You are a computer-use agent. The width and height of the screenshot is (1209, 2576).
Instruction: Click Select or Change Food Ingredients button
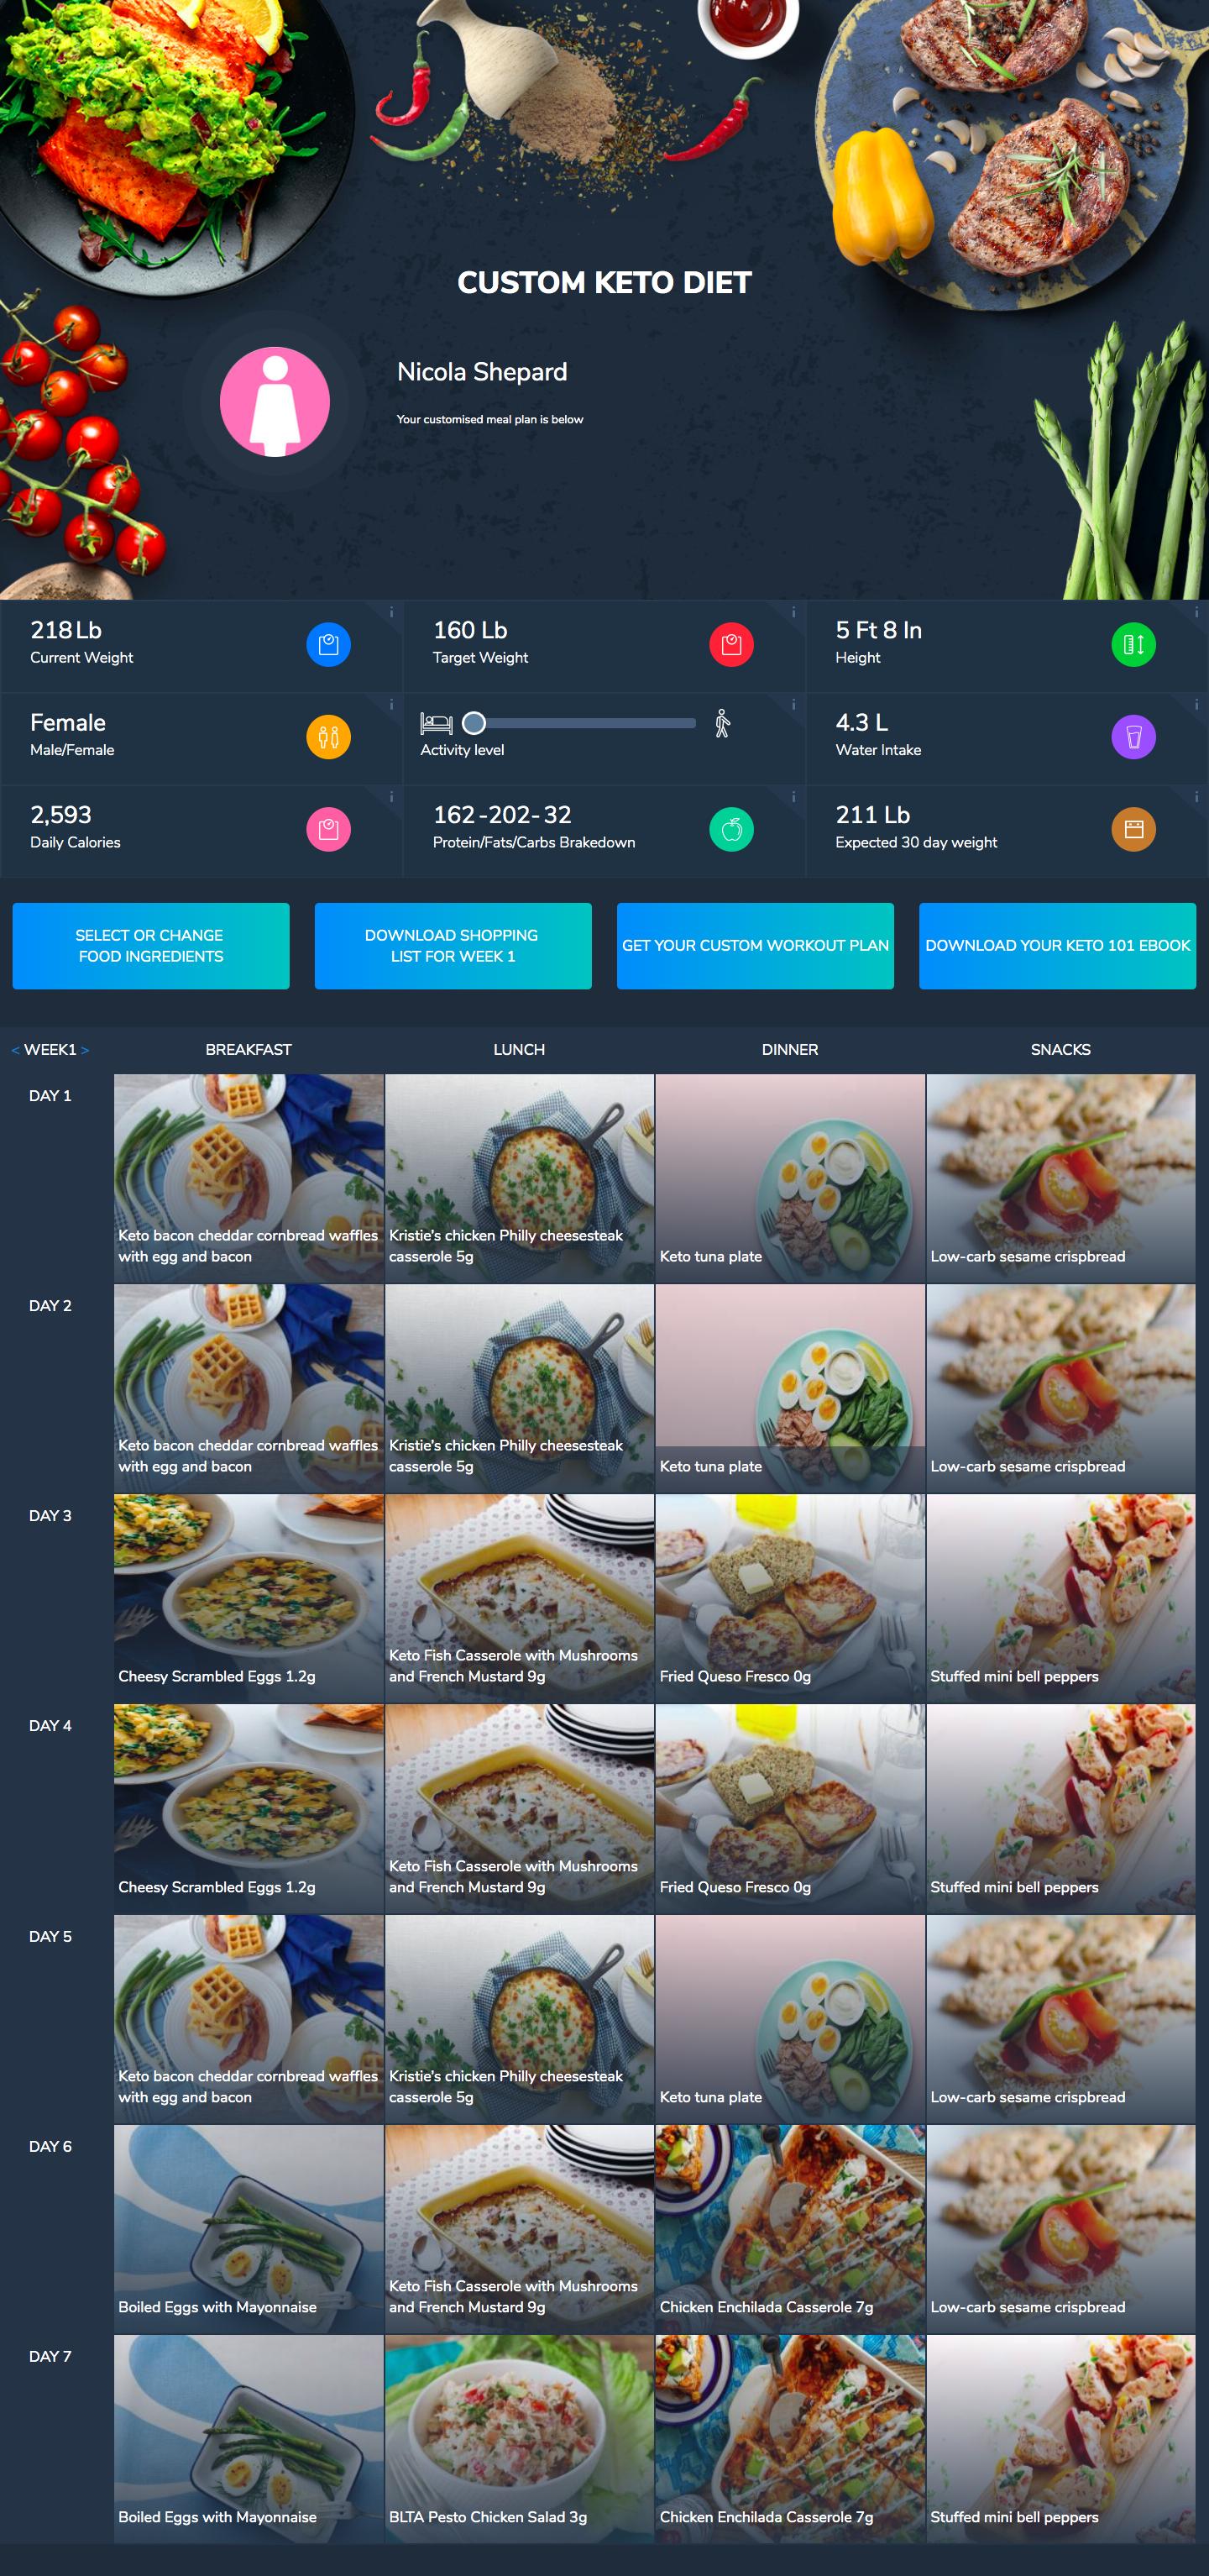[151, 946]
